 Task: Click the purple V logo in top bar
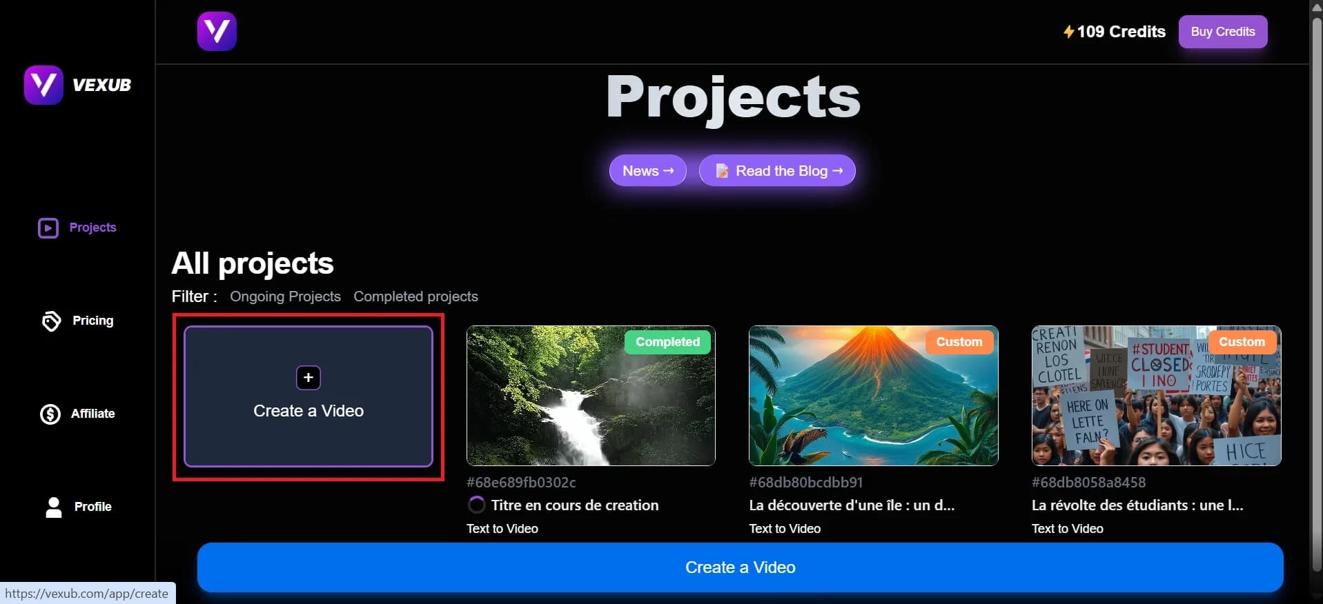pos(217,31)
